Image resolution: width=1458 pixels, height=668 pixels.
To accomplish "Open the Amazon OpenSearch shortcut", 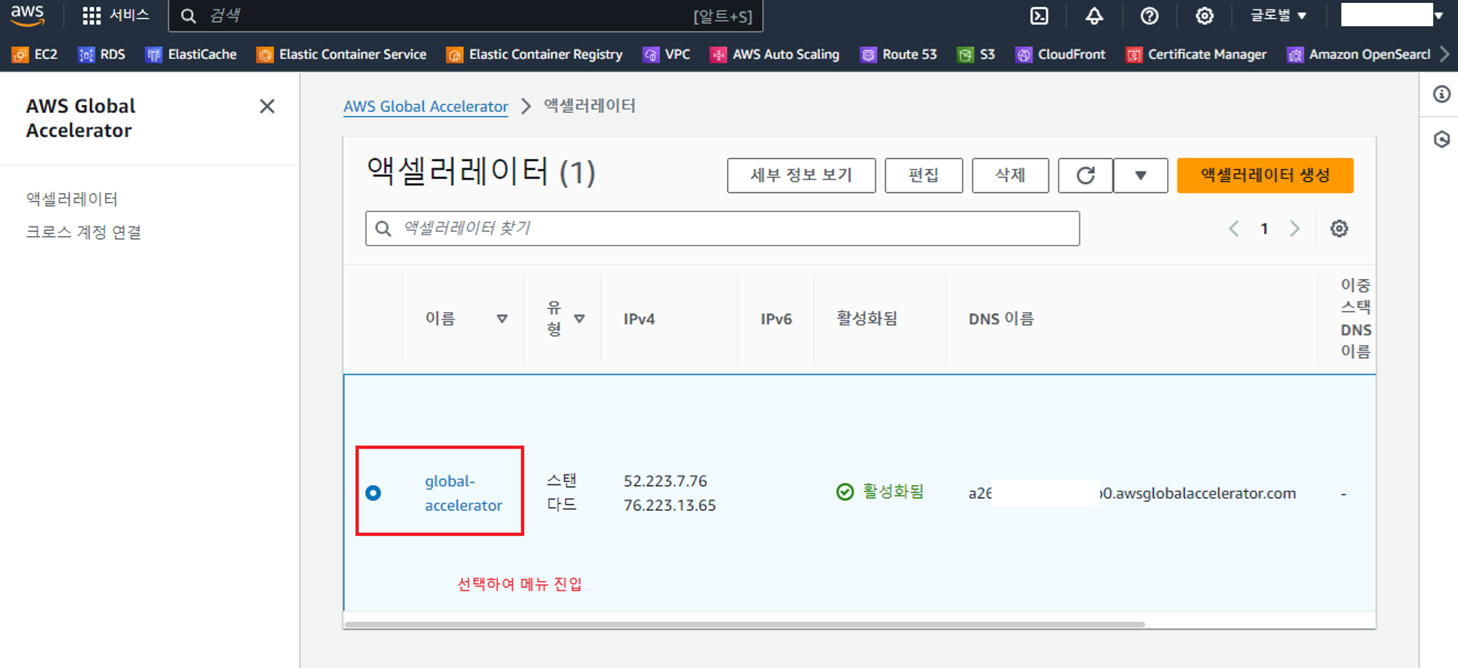I will click(1358, 55).
